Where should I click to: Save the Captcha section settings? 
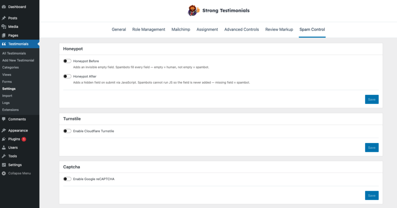(x=372, y=195)
